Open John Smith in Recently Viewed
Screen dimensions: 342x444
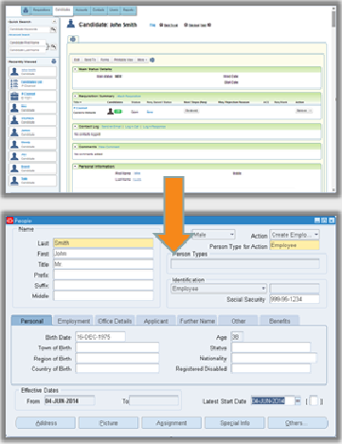pos(32,72)
